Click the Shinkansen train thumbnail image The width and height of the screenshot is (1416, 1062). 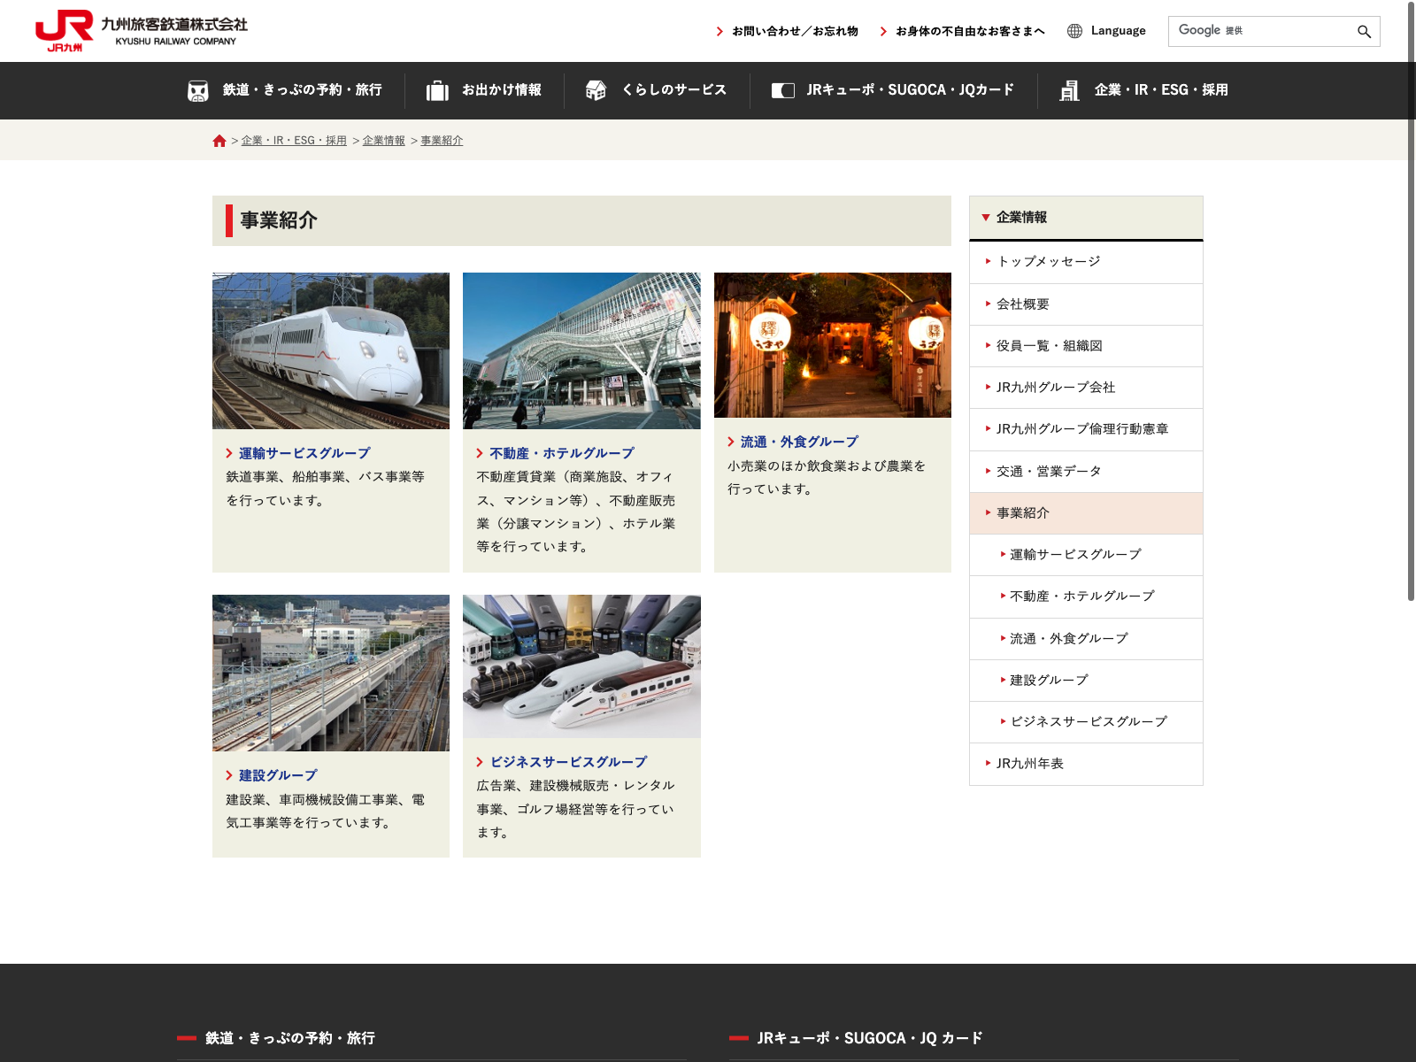(331, 350)
